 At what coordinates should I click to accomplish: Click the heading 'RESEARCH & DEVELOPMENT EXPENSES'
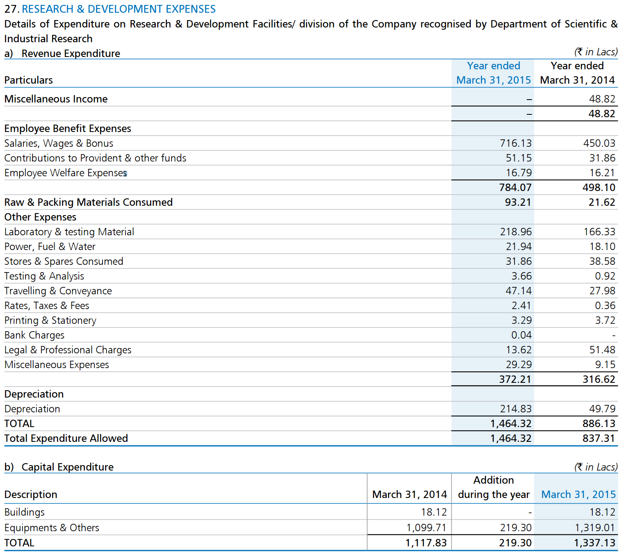[119, 9]
